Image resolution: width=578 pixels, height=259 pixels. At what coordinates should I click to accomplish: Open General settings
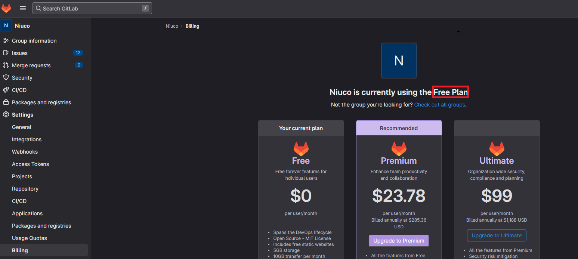point(22,127)
